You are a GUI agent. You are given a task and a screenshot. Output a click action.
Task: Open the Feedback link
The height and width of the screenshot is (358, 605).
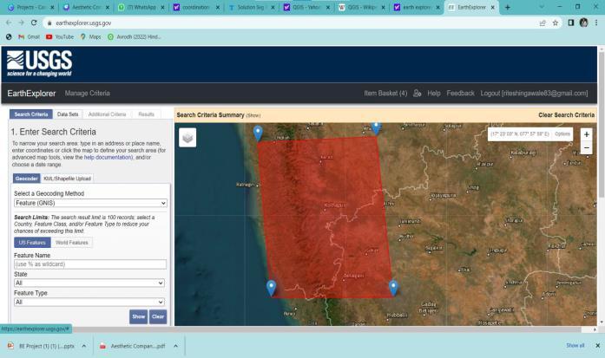460,94
